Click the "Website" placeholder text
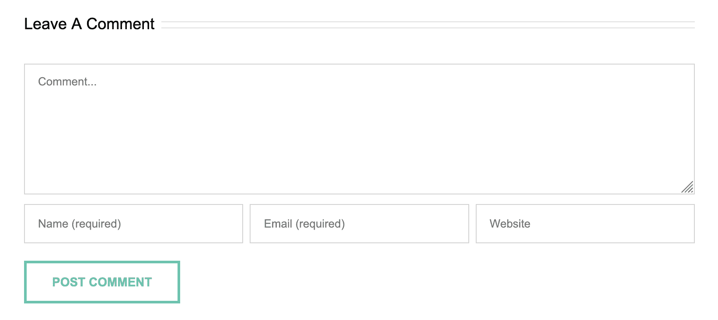This screenshot has height=320, width=718. (510, 224)
